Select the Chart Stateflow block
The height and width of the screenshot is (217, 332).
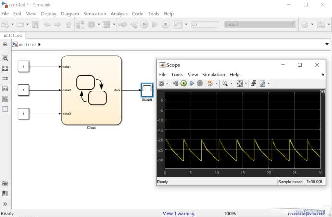[x=92, y=90]
